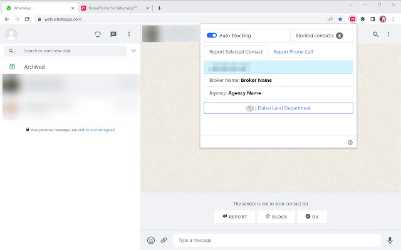Go forward using the browser forward arrow
This screenshot has height=250, width=401.
coord(17,19)
